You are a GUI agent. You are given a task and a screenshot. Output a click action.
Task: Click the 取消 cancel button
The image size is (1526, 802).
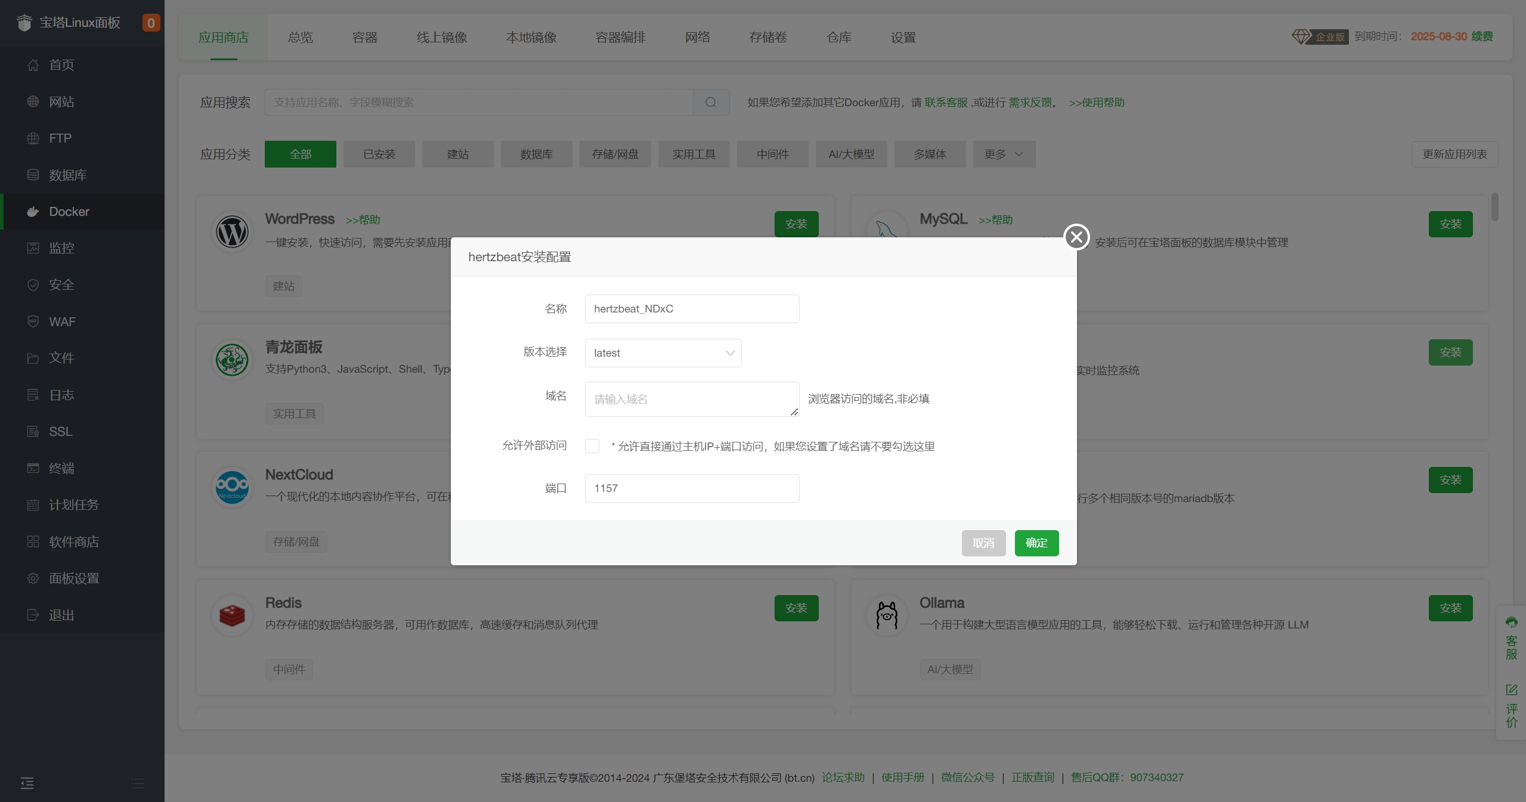coord(983,543)
